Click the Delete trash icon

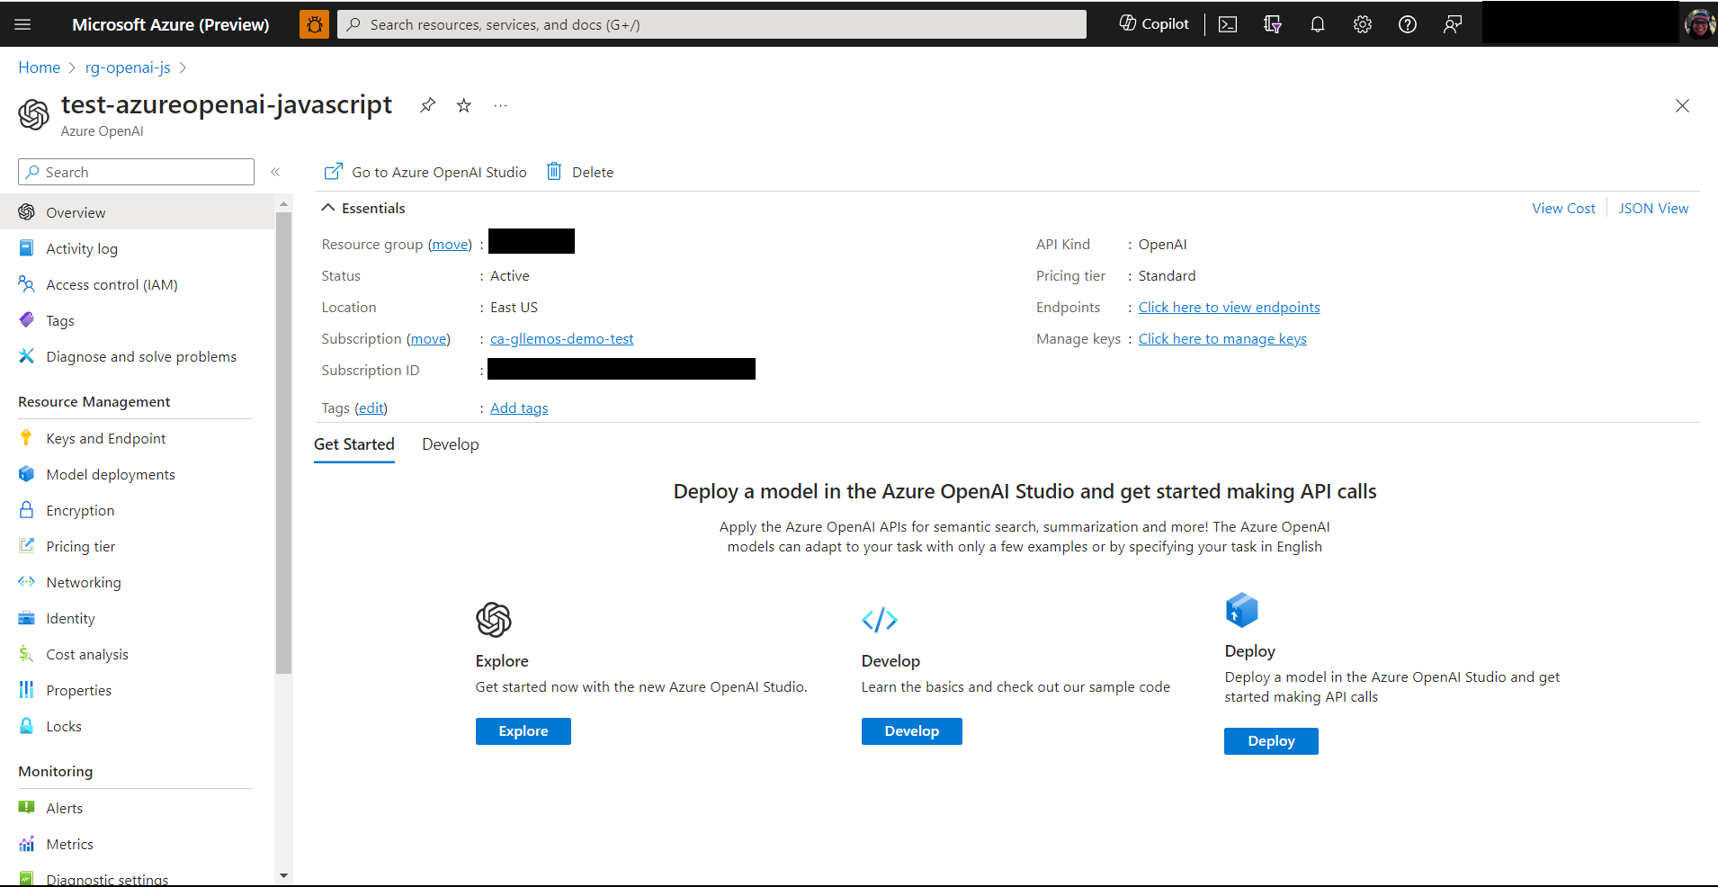(x=554, y=171)
